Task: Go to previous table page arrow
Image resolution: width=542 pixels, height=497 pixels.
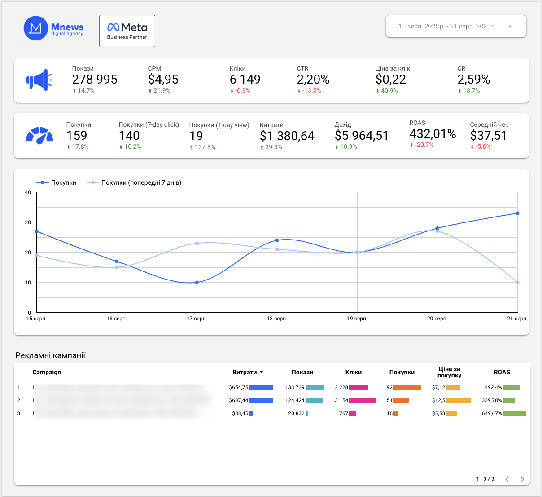Action: point(507,479)
